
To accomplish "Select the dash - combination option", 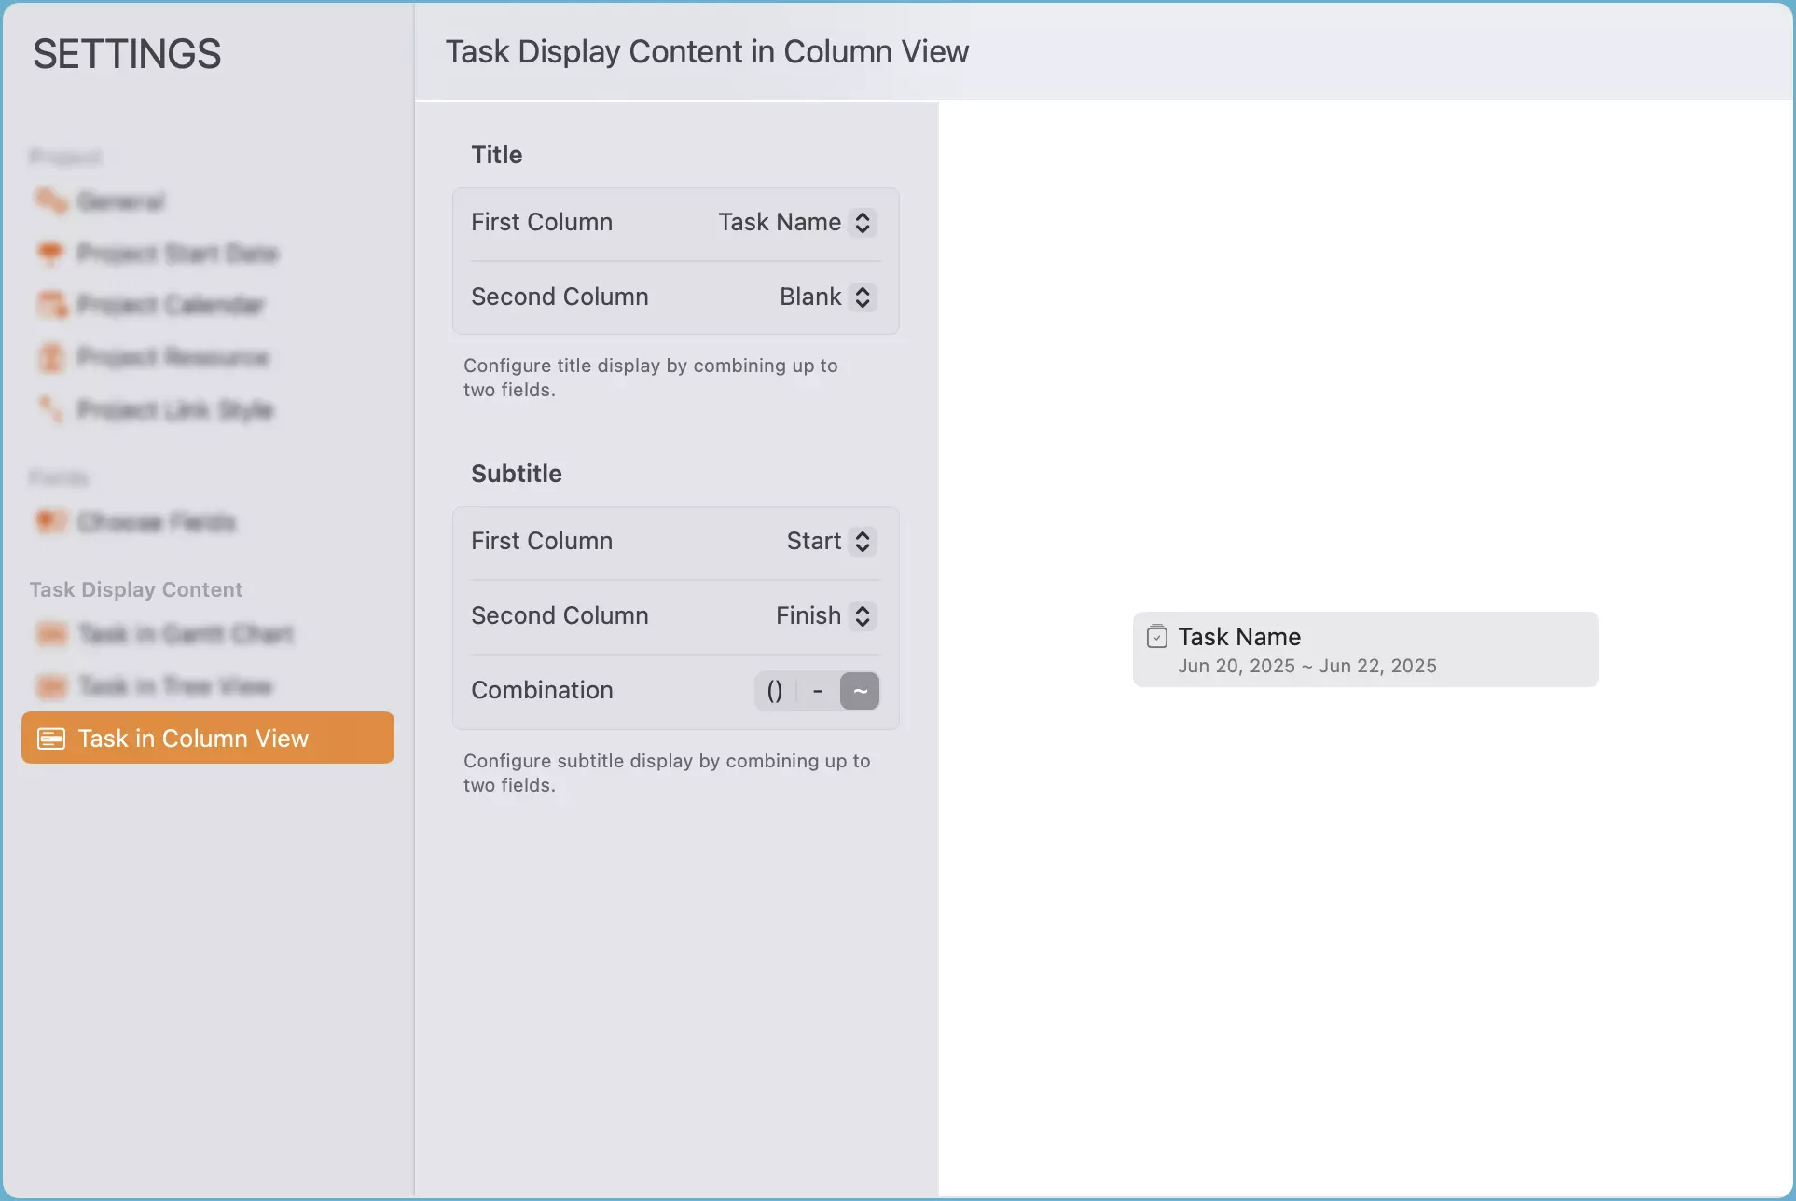I will (818, 691).
